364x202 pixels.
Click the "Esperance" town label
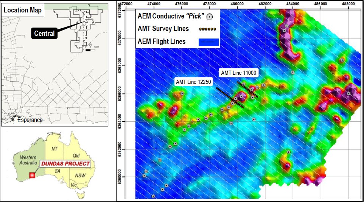pos(30,120)
